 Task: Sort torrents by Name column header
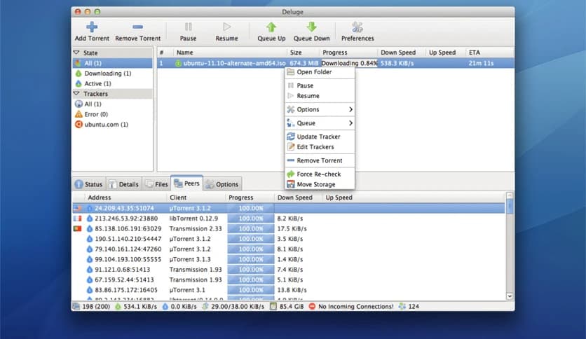click(x=230, y=53)
